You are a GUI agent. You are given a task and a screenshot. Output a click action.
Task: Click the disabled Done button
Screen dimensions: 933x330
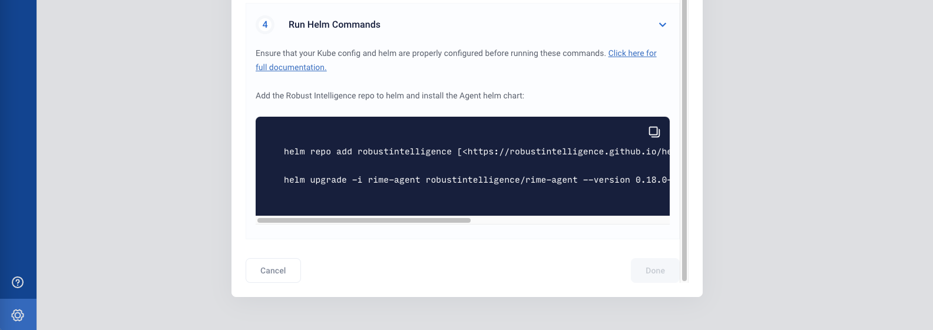point(655,270)
